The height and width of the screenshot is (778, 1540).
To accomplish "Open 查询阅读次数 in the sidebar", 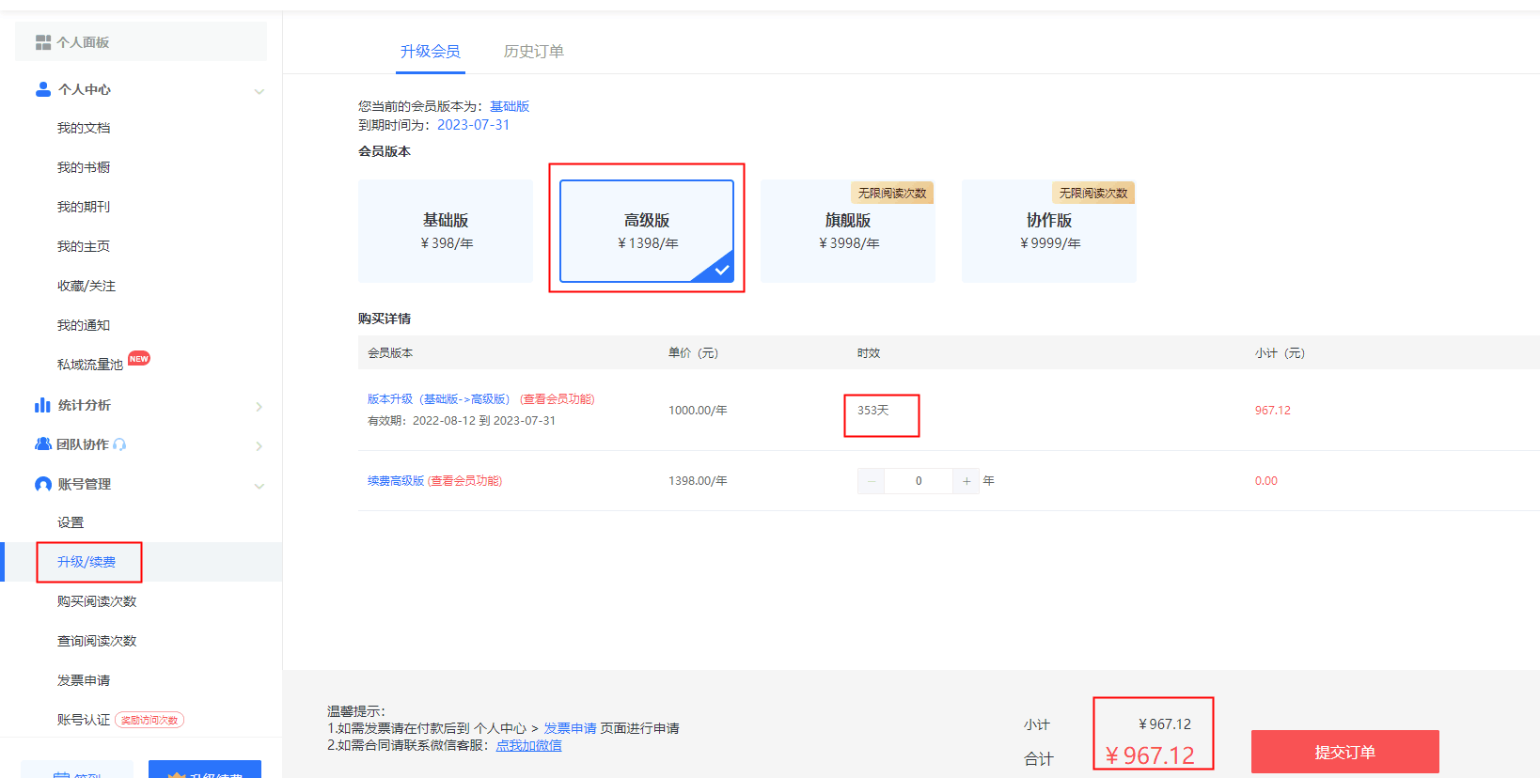I will coord(97,641).
